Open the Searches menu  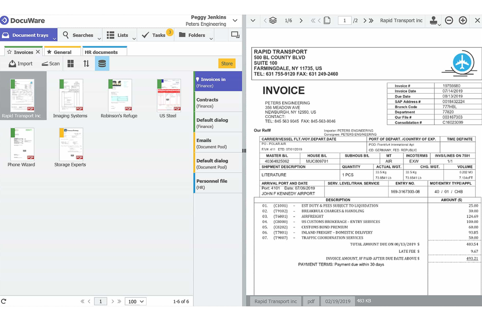tap(78, 35)
